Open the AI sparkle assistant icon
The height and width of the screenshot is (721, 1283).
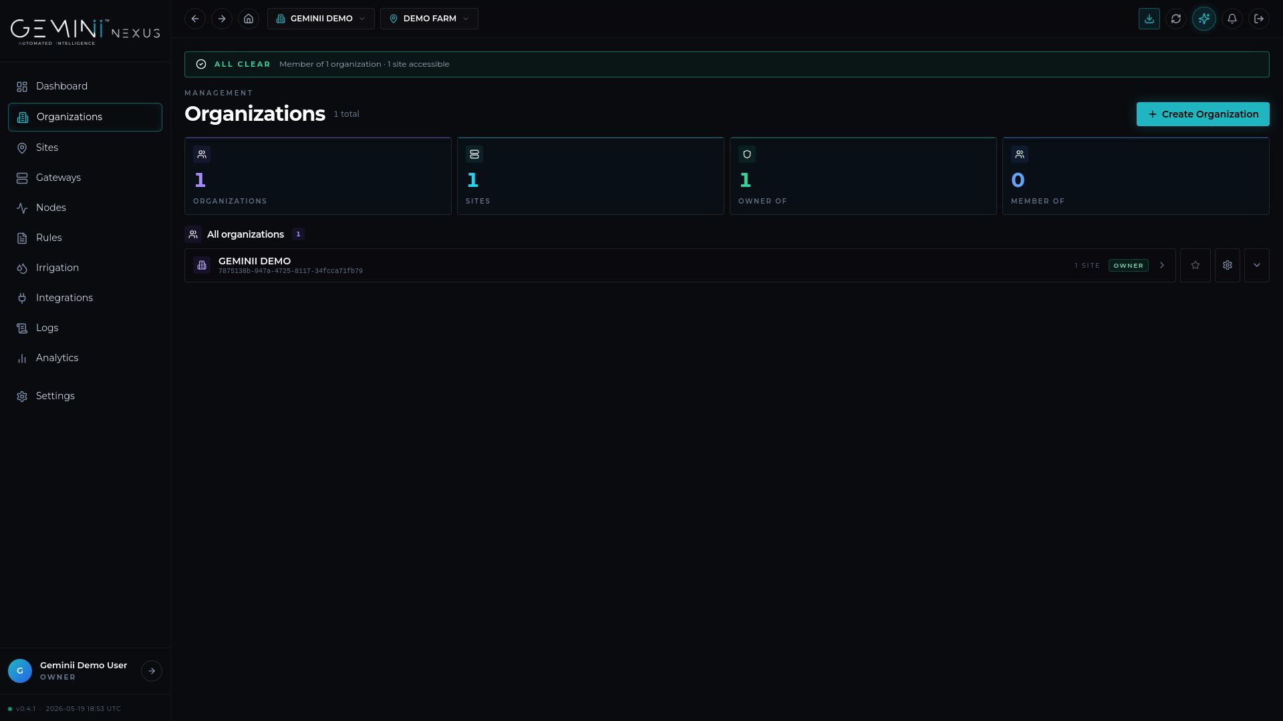coord(1204,19)
